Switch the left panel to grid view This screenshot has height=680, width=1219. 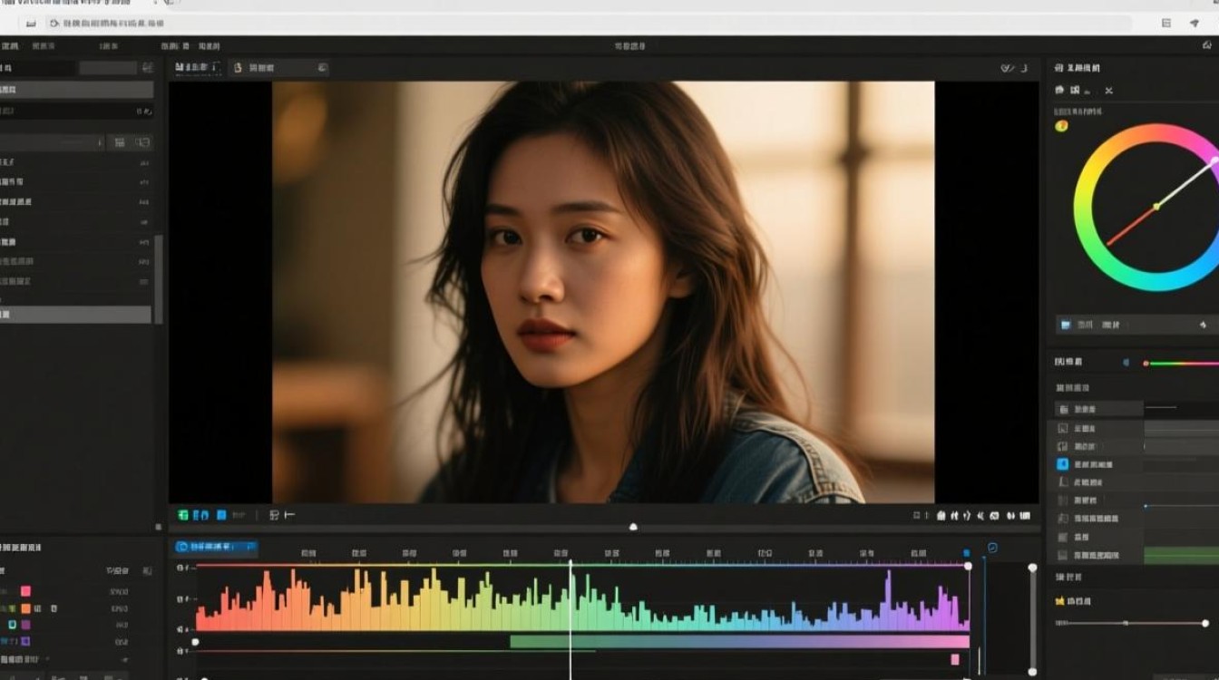[120, 142]
